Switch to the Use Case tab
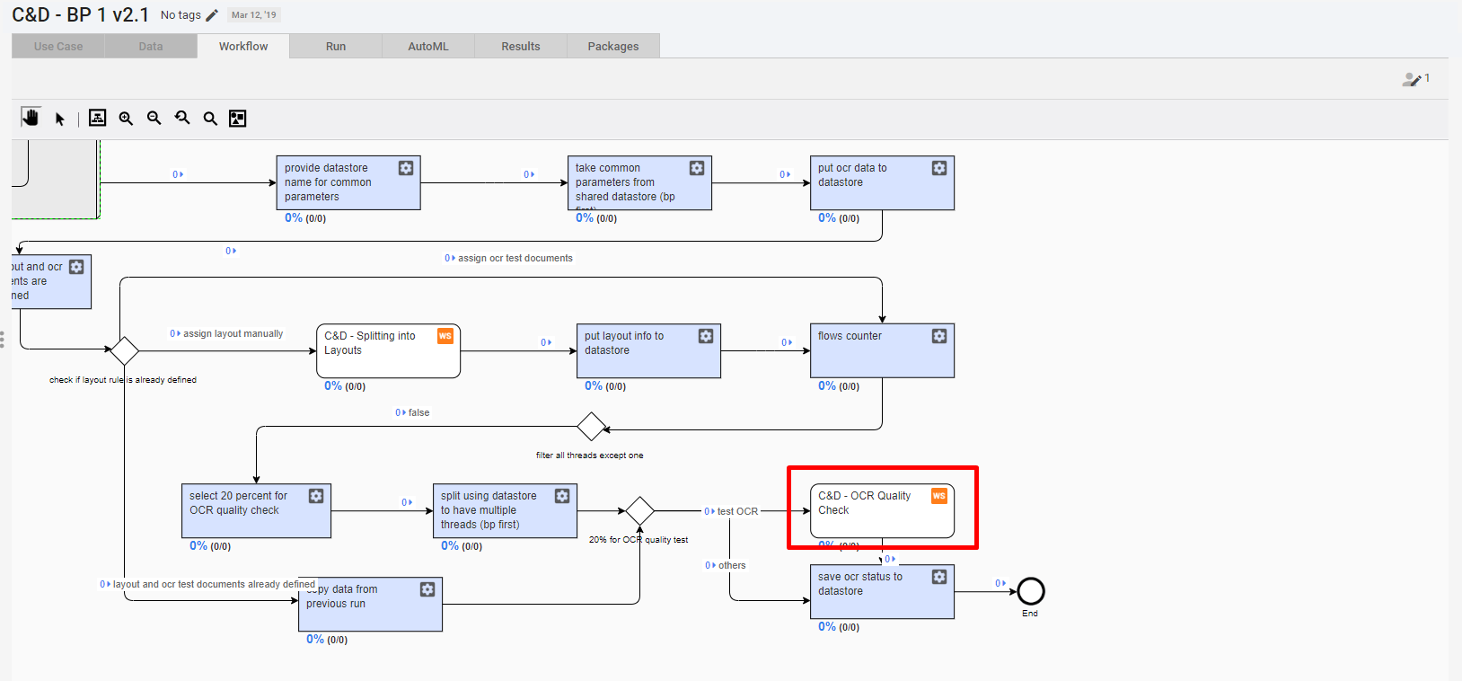This screenshot has height=681, width=1462. 58,47
